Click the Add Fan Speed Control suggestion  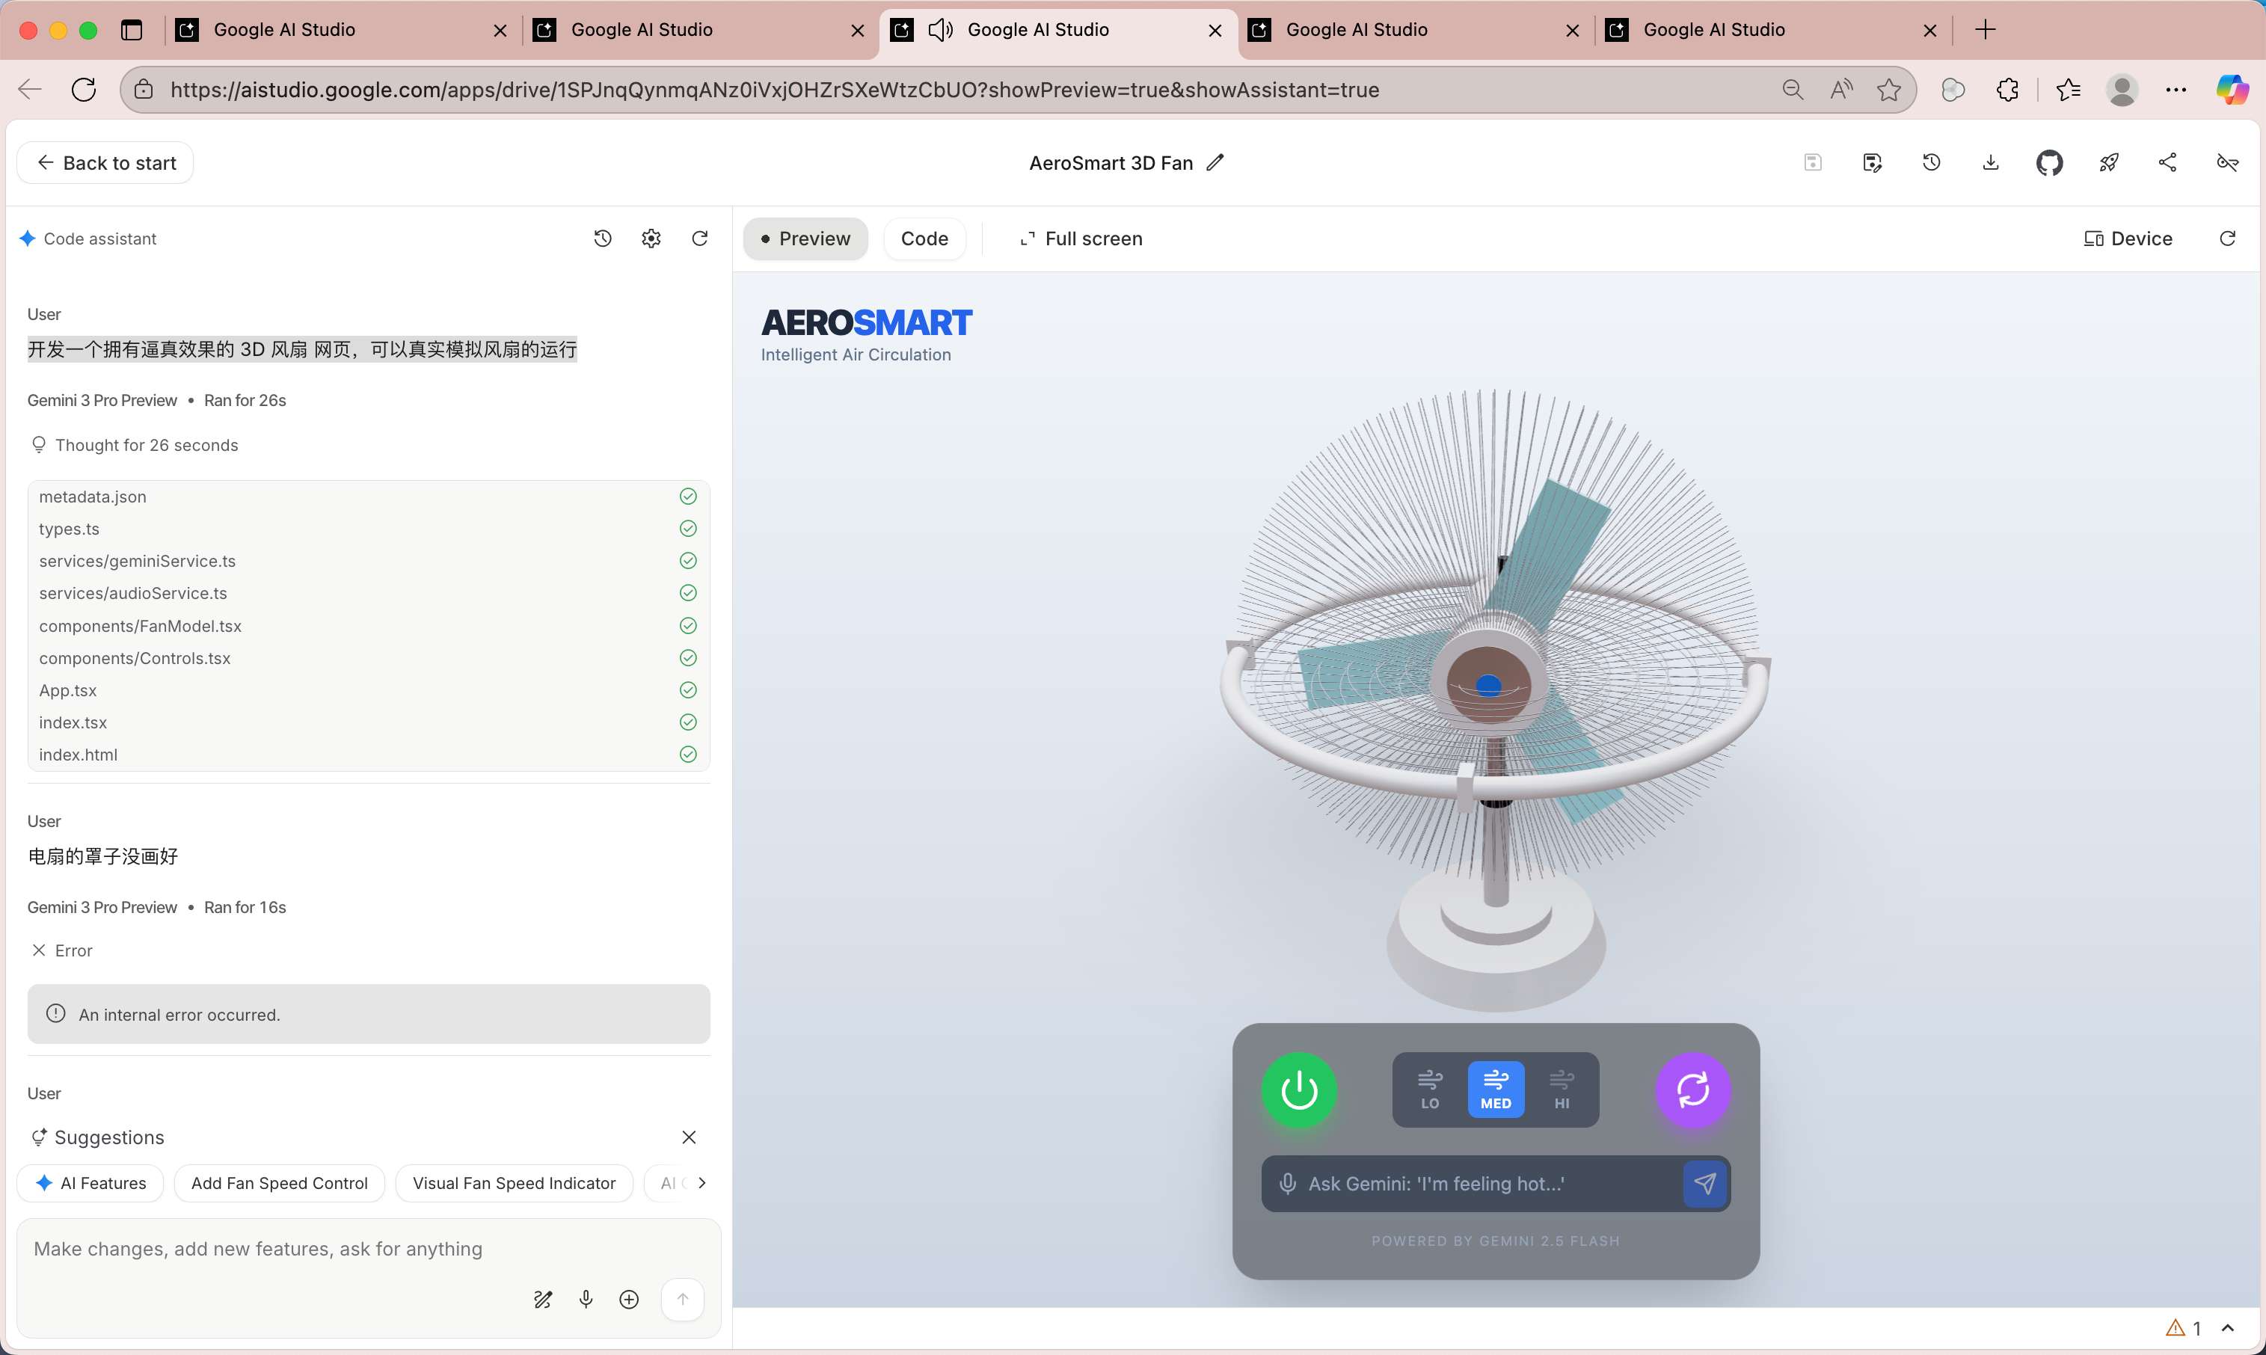click(x=280, y=1182)
